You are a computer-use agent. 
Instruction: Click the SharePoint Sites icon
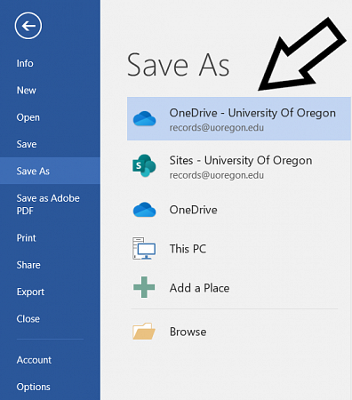[x=144, y=165]
